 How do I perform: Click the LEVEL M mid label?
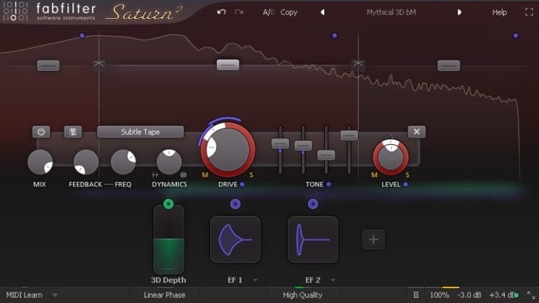(374, 175)
